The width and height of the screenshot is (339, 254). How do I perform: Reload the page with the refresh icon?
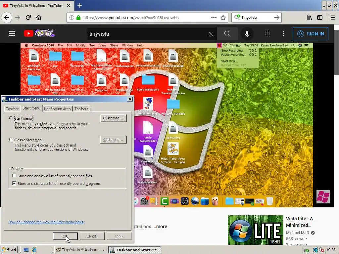click(x=28, y=18)
